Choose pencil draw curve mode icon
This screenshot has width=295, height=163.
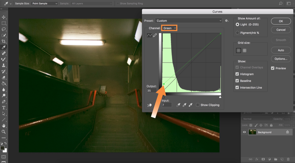(155, 35)
